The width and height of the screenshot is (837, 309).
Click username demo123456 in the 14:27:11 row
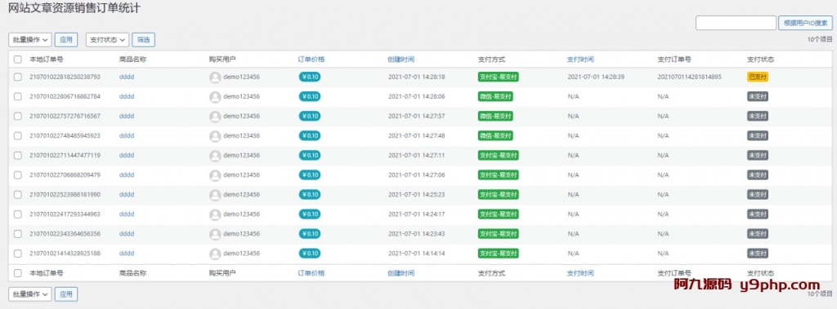(241, 156)
